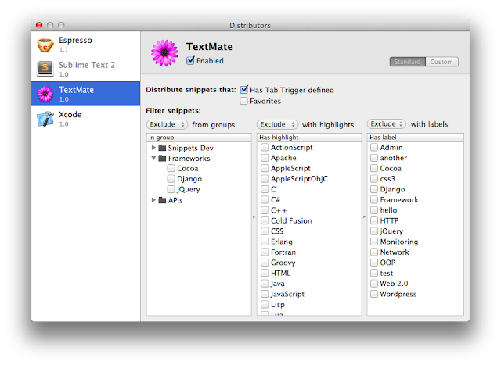Click the APIs folder icon
Image resolution: width=501 pixels, height=365 pixels.
(162, 200)
